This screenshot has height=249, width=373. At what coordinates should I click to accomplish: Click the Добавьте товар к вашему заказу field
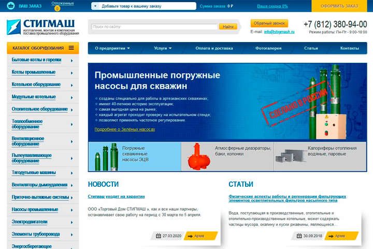click(144, 6)
